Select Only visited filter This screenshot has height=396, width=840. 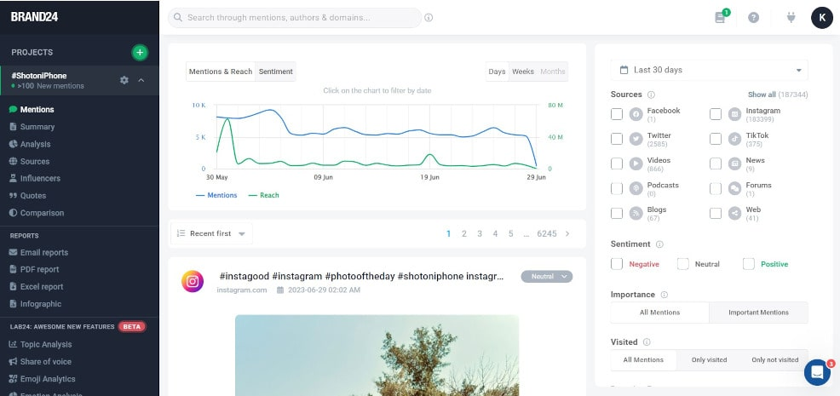(x=710, y=360)
